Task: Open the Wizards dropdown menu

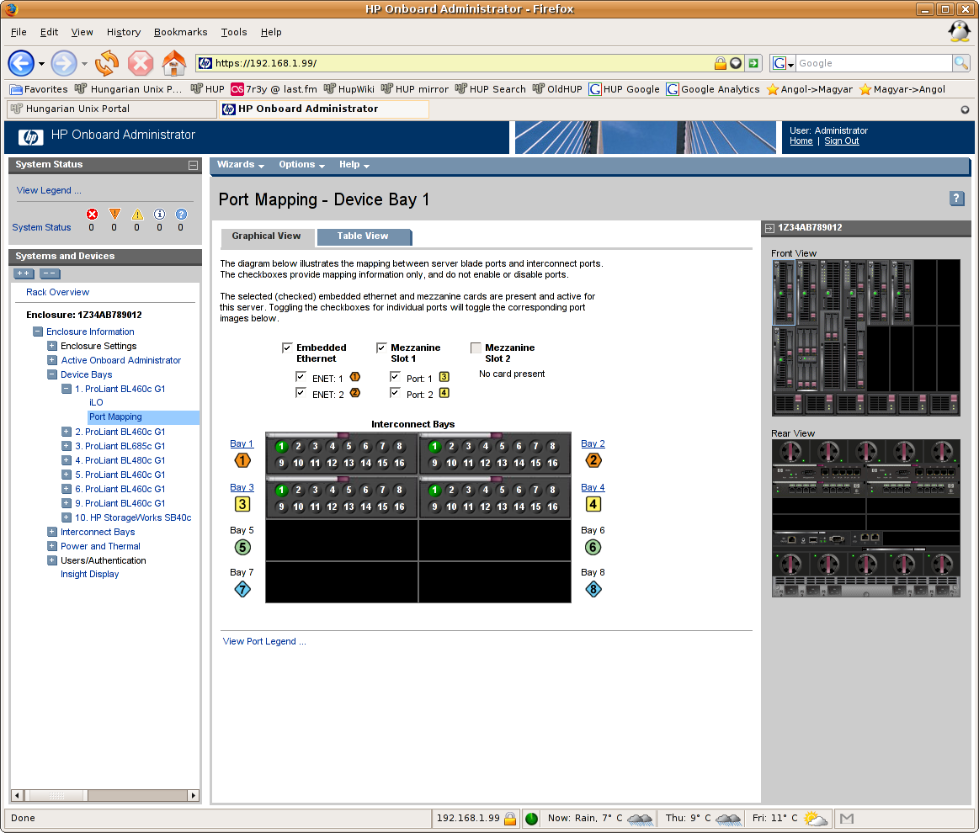Action: tap(241, 165)
